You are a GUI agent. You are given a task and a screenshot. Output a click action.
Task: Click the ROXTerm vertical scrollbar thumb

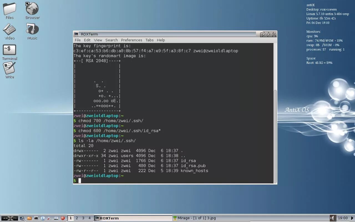pyautogui.click(x=275, y=136)
